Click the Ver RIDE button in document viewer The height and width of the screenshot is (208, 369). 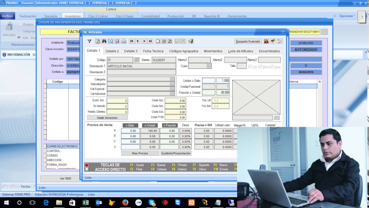pyautogui.click(x=65, y=179)
